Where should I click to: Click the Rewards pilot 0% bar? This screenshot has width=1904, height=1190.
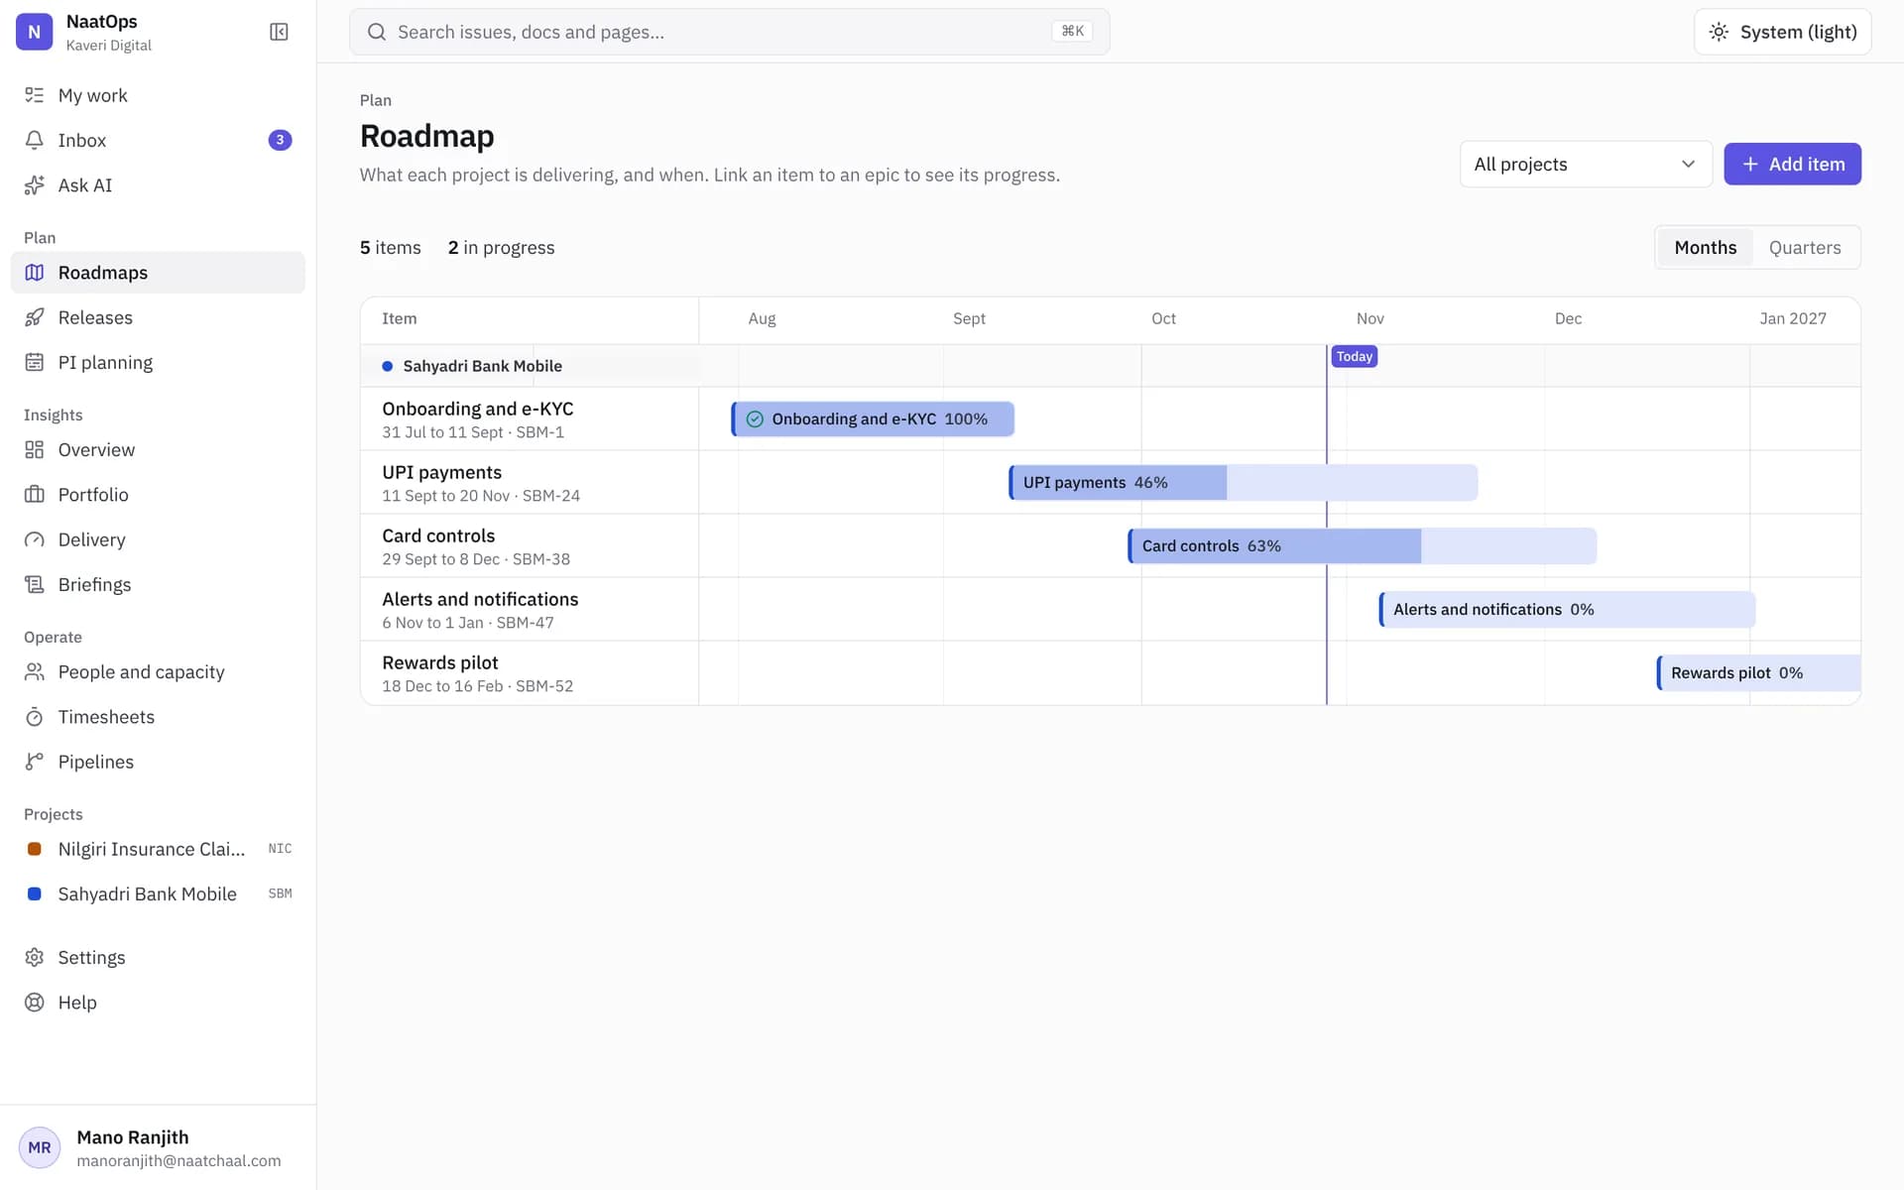point(1758,672)
